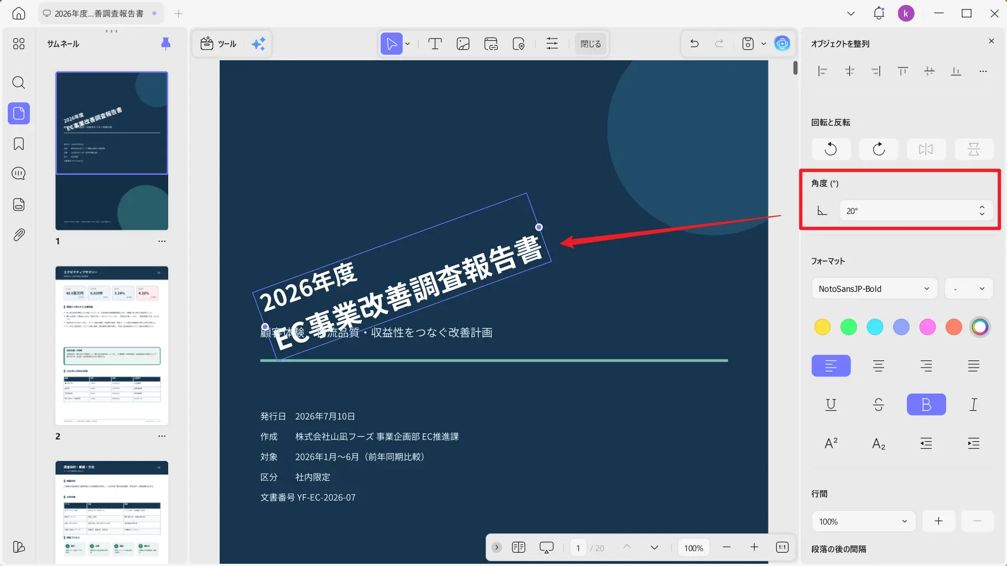Decrease line spacing with minus button

(x=977, y=521)
